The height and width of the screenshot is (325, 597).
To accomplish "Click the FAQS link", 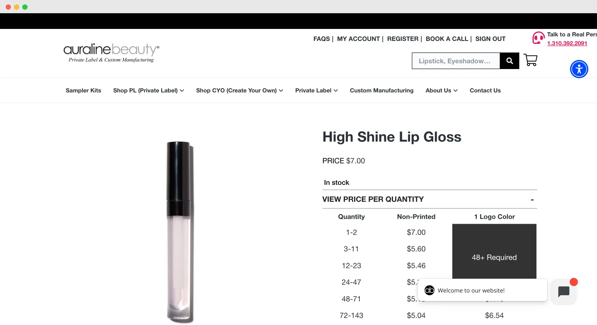I will pos(322,39).
